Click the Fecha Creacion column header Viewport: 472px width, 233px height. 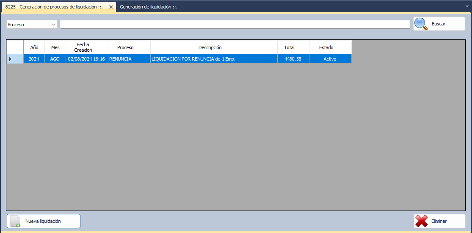click(87, 47)
